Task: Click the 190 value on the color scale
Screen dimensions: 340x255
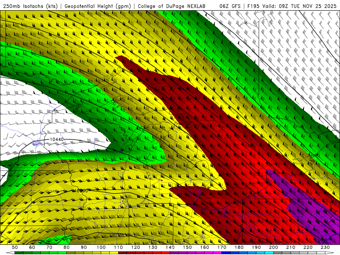Action: pyautogui.click(x=256, y=247)
